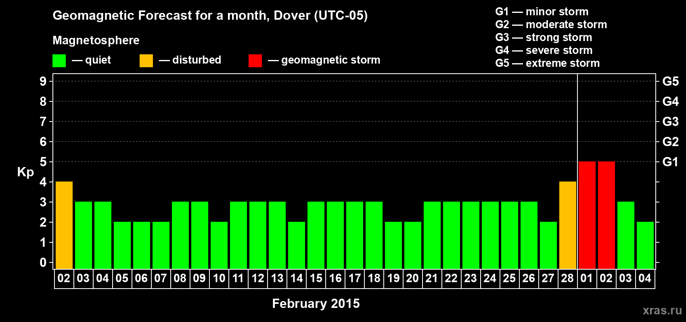Click the red bar above date 01
686x322 pixels.
coord(587,215)
